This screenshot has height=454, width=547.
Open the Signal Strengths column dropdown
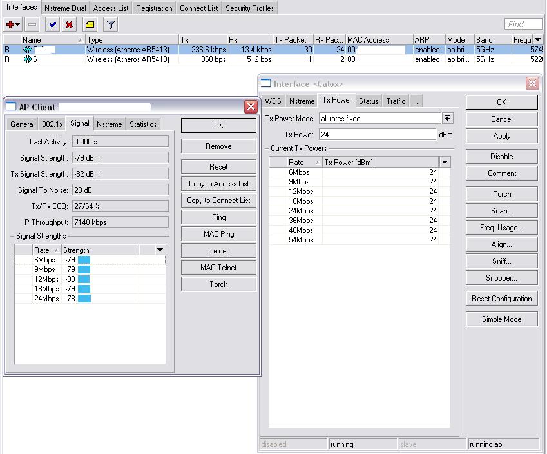pos(160,250)
